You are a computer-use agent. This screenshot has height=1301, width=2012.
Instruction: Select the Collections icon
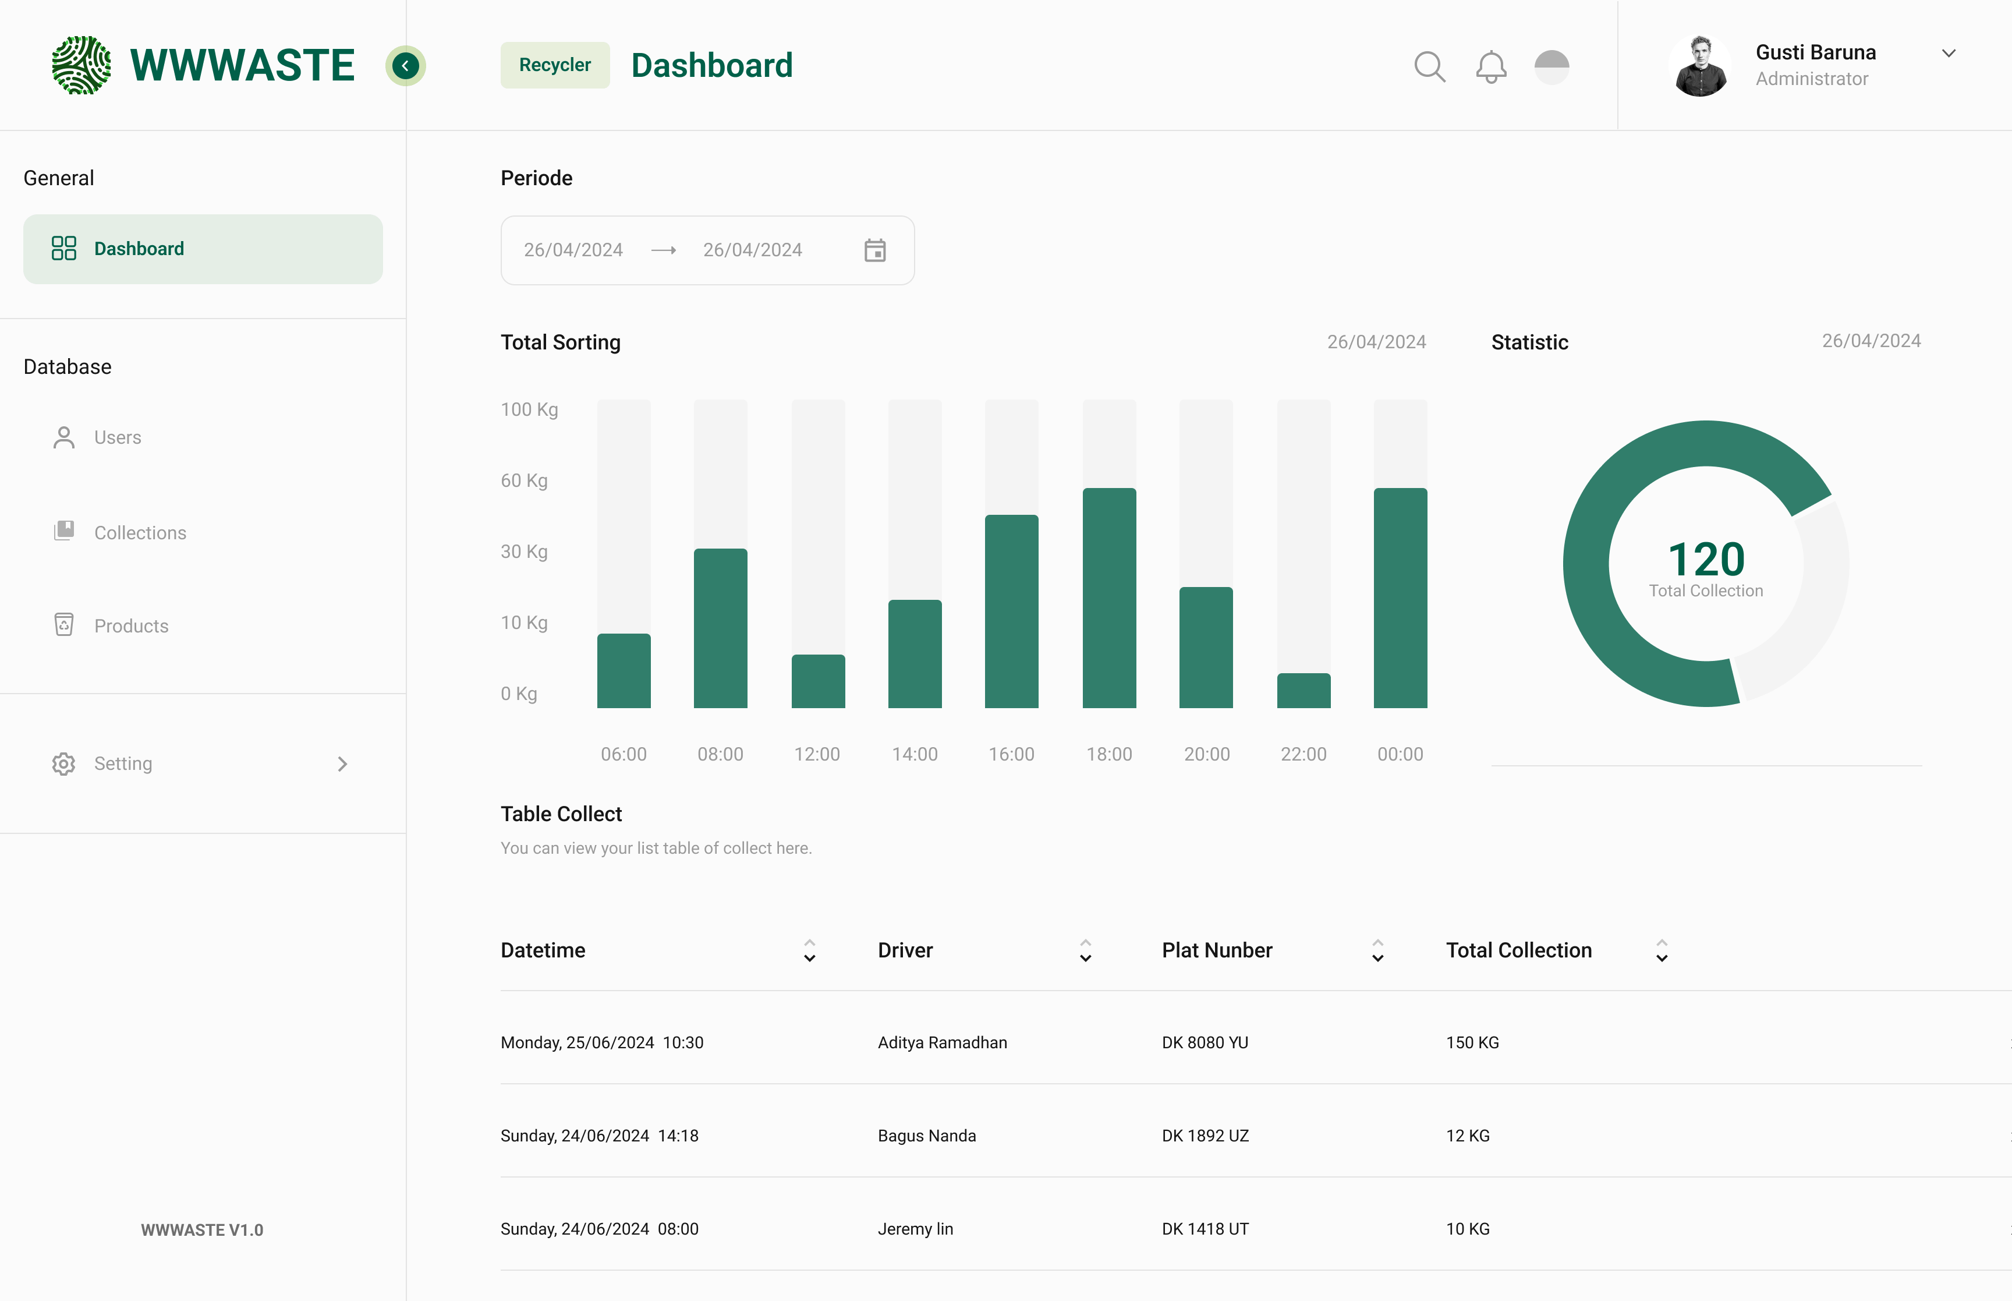click(63, 531)
